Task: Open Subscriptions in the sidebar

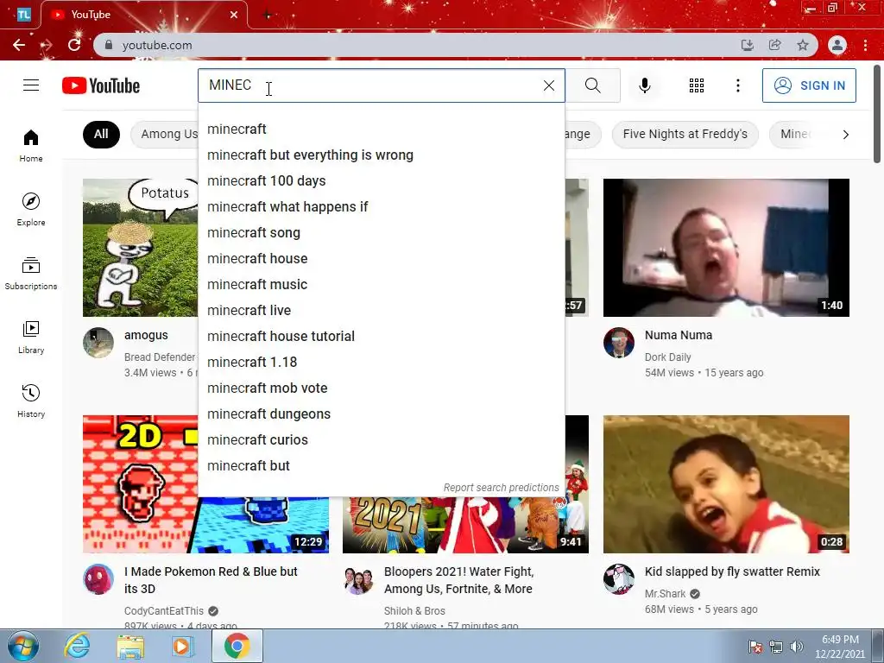Action: coord(31,274)
